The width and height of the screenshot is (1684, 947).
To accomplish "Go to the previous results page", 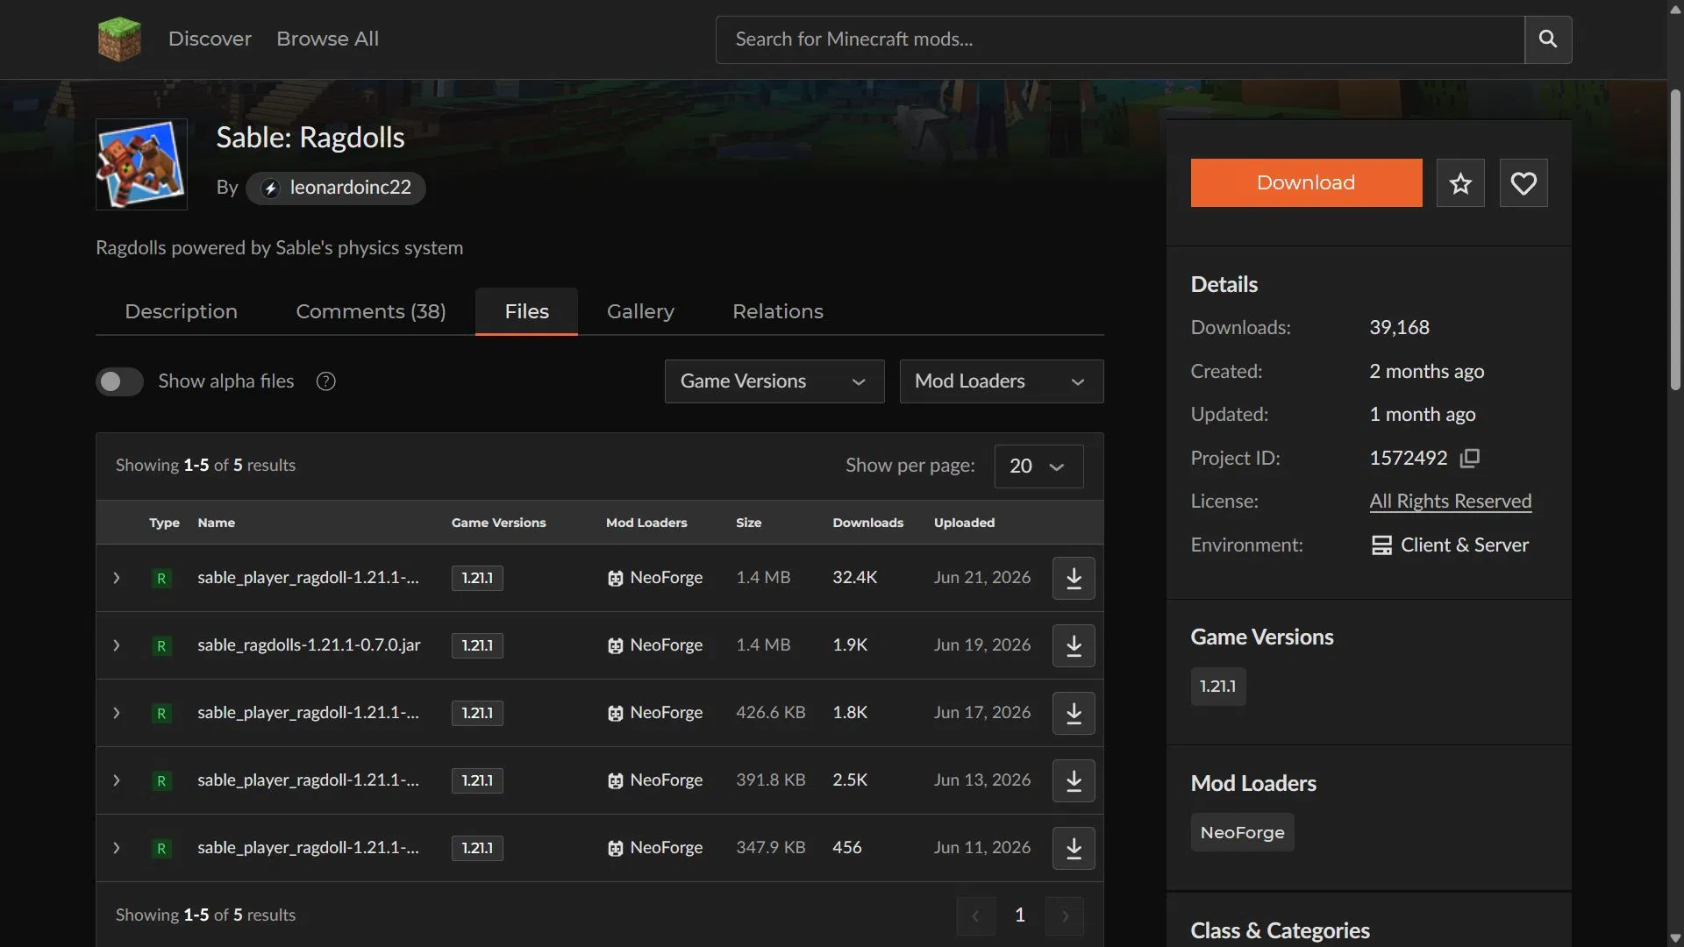I will click(x=975, y=915).
